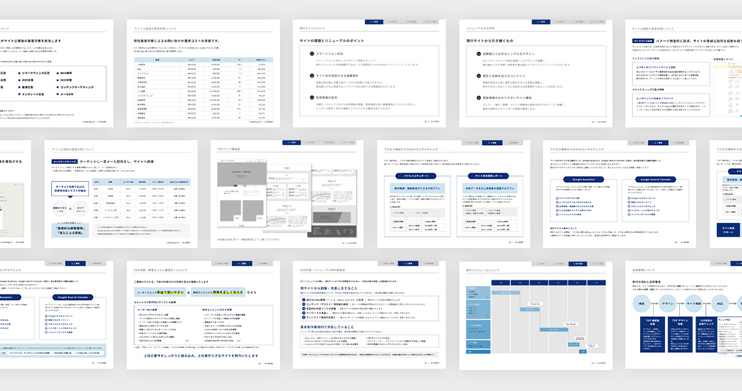Open the slide containing the アクセスログレポート plans
Screen dimensions: 742x391
[453, 194]
